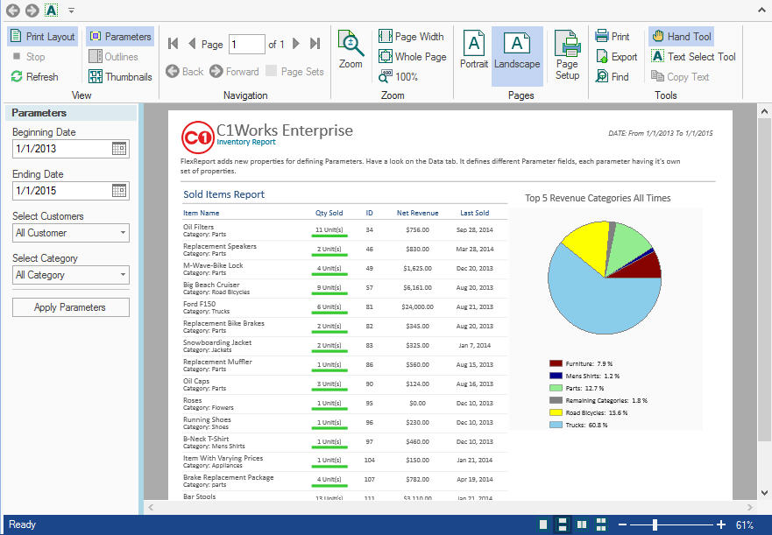Click the Page number input field
772x535 pixels.
click(246, 45)
